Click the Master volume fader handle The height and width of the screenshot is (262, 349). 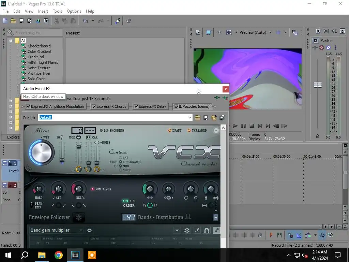click(x=318, y=85)
